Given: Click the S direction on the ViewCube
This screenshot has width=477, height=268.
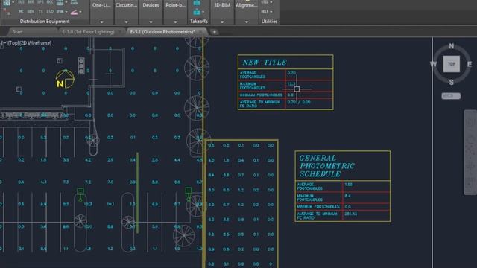Looking at the screenshot, I should coord(452,82).
